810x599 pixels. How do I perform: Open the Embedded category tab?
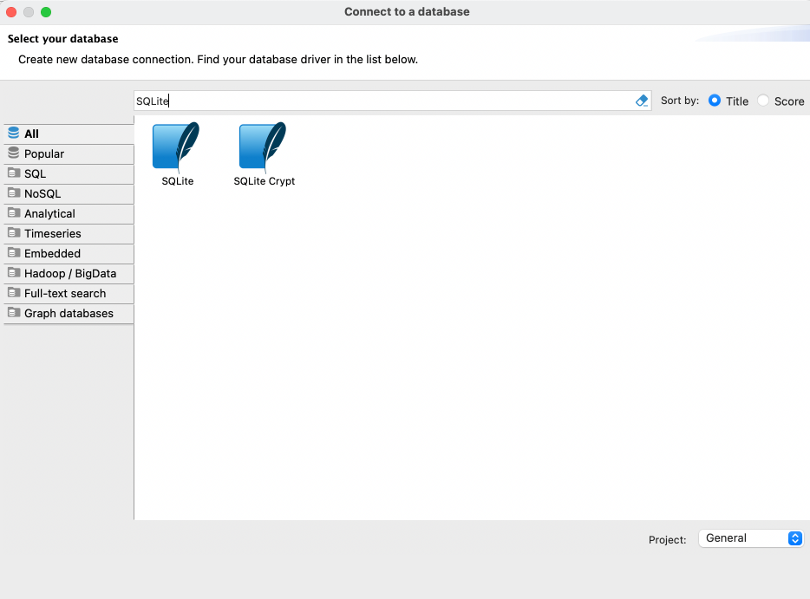click(x=52, y=253)
